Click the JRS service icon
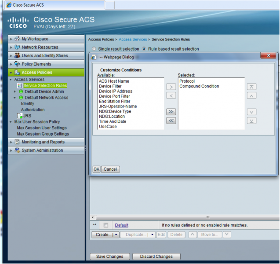This screenshot has width=280, height=264. (20, 116)
